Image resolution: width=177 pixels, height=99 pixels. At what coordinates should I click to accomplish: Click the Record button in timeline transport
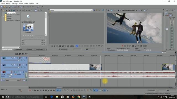pos(30,90)
